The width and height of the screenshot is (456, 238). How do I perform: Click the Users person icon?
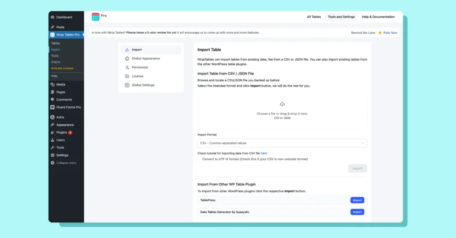[53, 140]
